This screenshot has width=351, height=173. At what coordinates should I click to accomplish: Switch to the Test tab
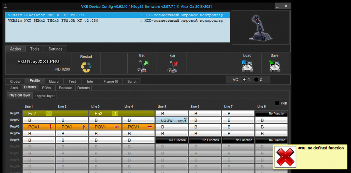[72, 81]
